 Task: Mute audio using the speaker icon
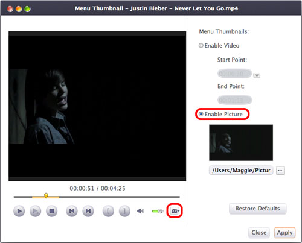[140, 211]
